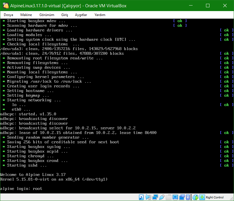Open the Aygıtlar menu
Screen dimensions: 234x201
(81, 15)
